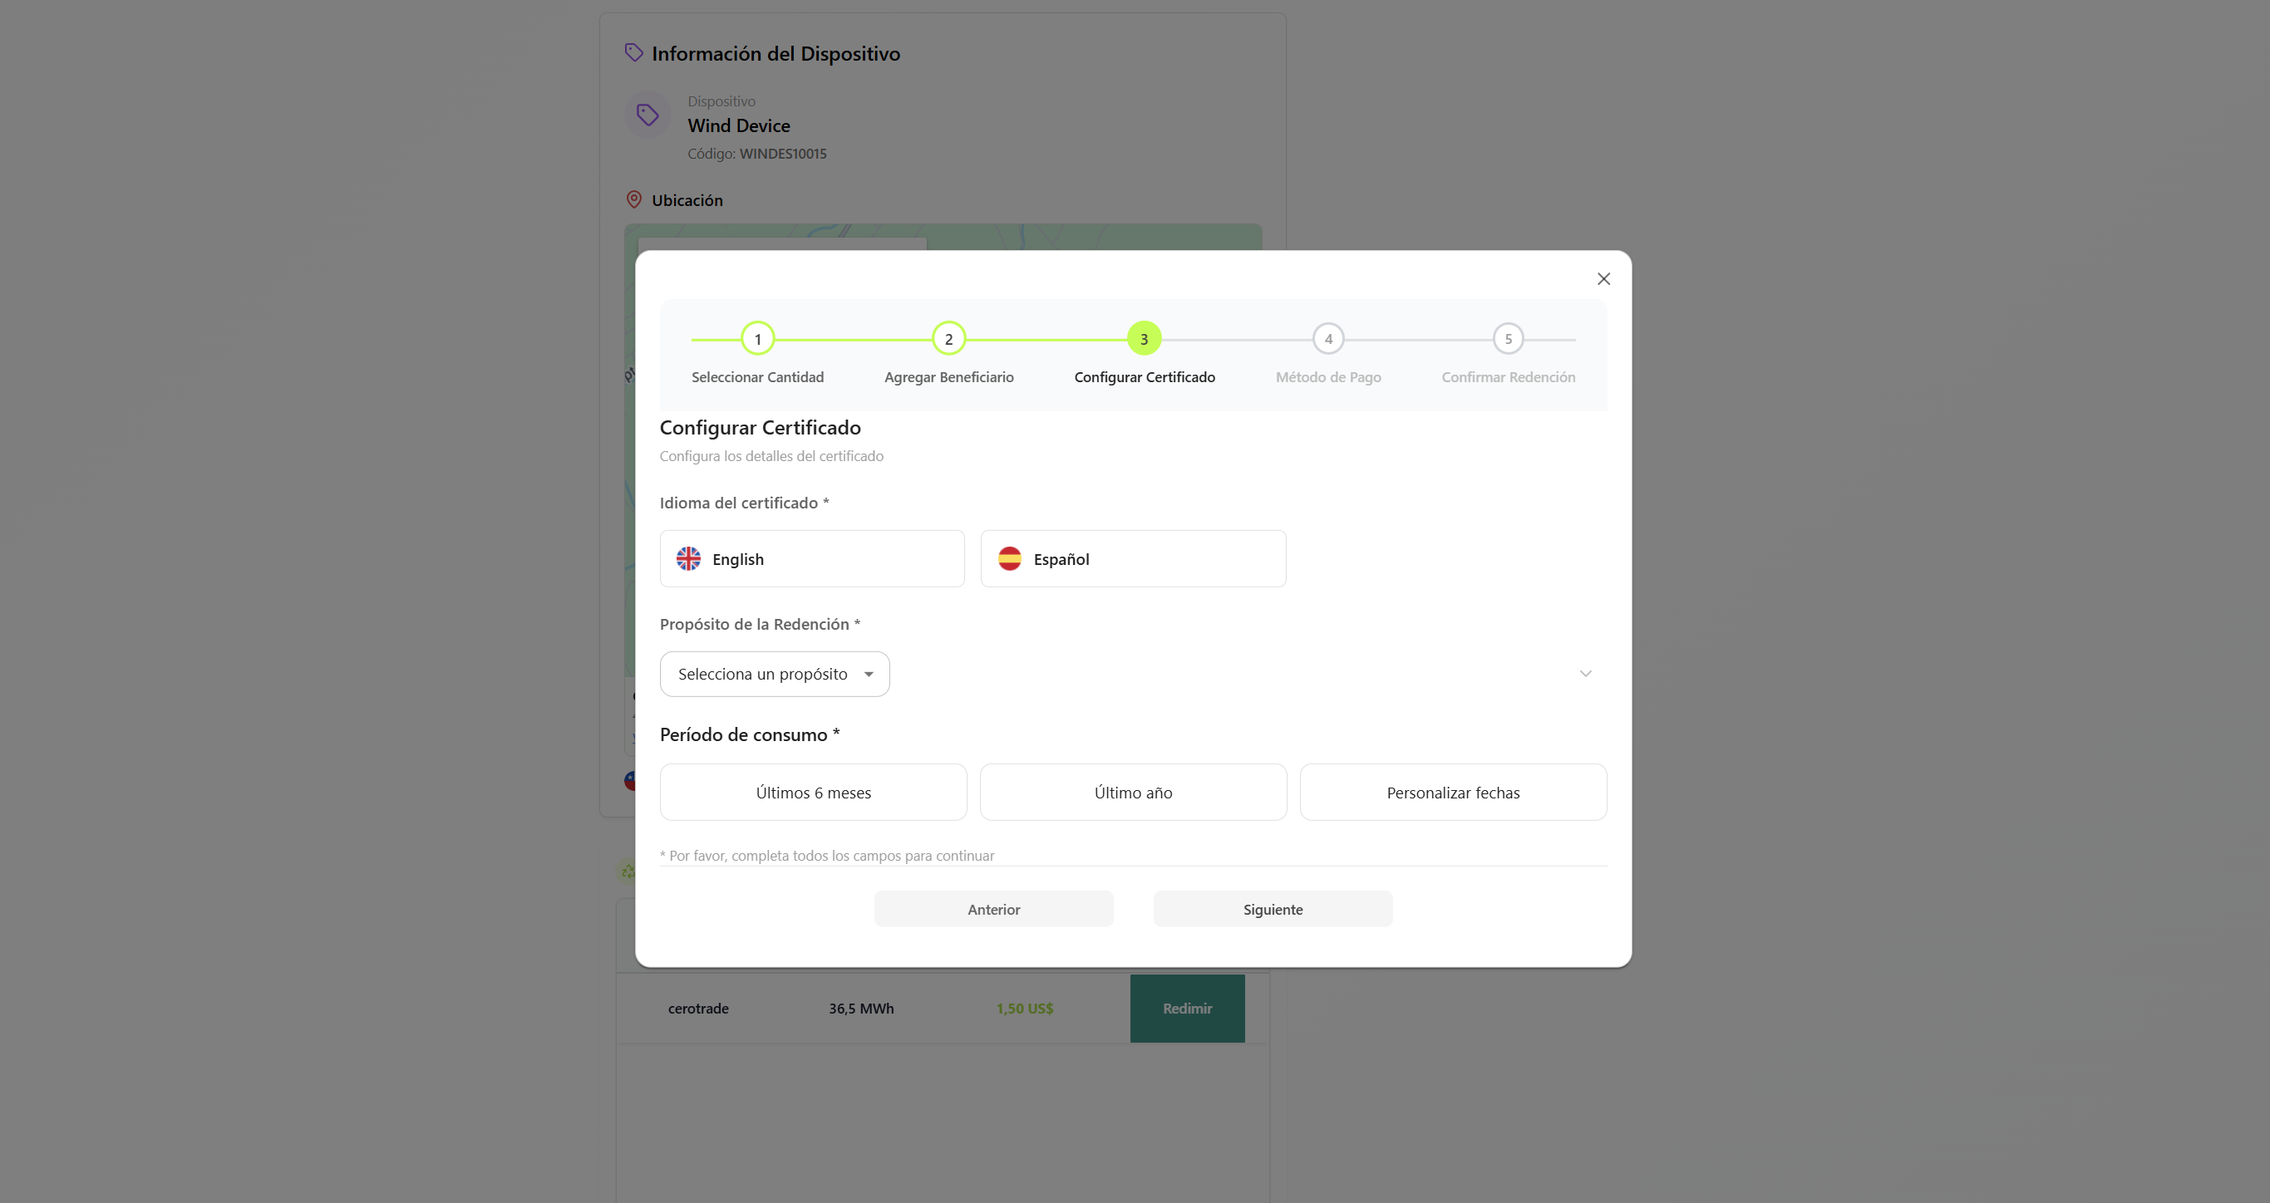Close the certificate dialog with the X icon
The image size is (2270, 1203).
click(x=1603, y=278)
